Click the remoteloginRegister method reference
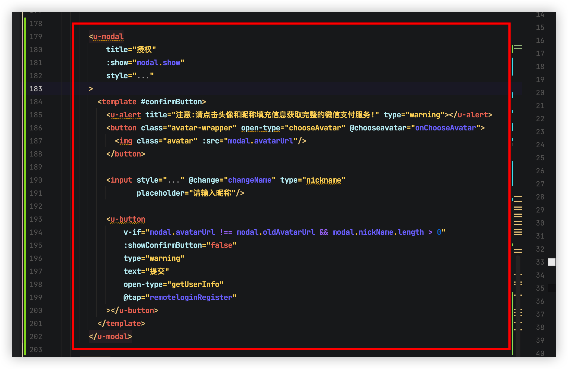 click(191, 298)
